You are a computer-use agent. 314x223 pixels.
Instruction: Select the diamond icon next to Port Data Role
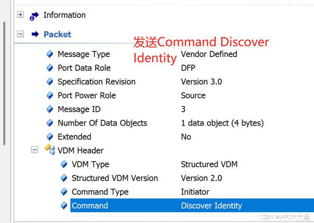click(49, 68)
